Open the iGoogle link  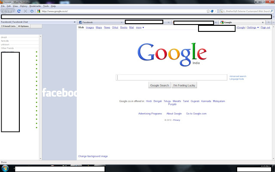(241, 28)
